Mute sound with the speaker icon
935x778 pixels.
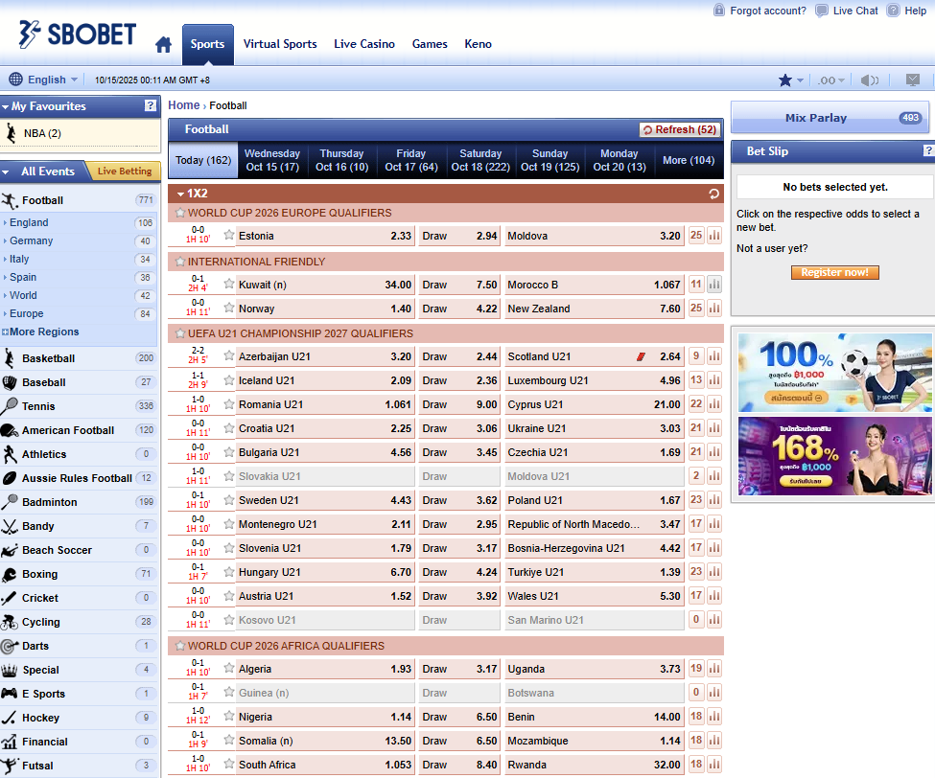click(870, 80)
